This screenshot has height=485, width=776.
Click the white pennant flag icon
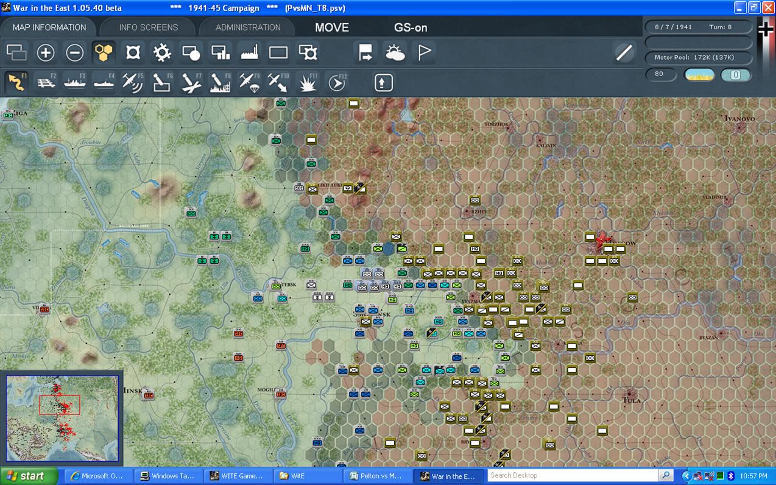click(x=424, y=53)
